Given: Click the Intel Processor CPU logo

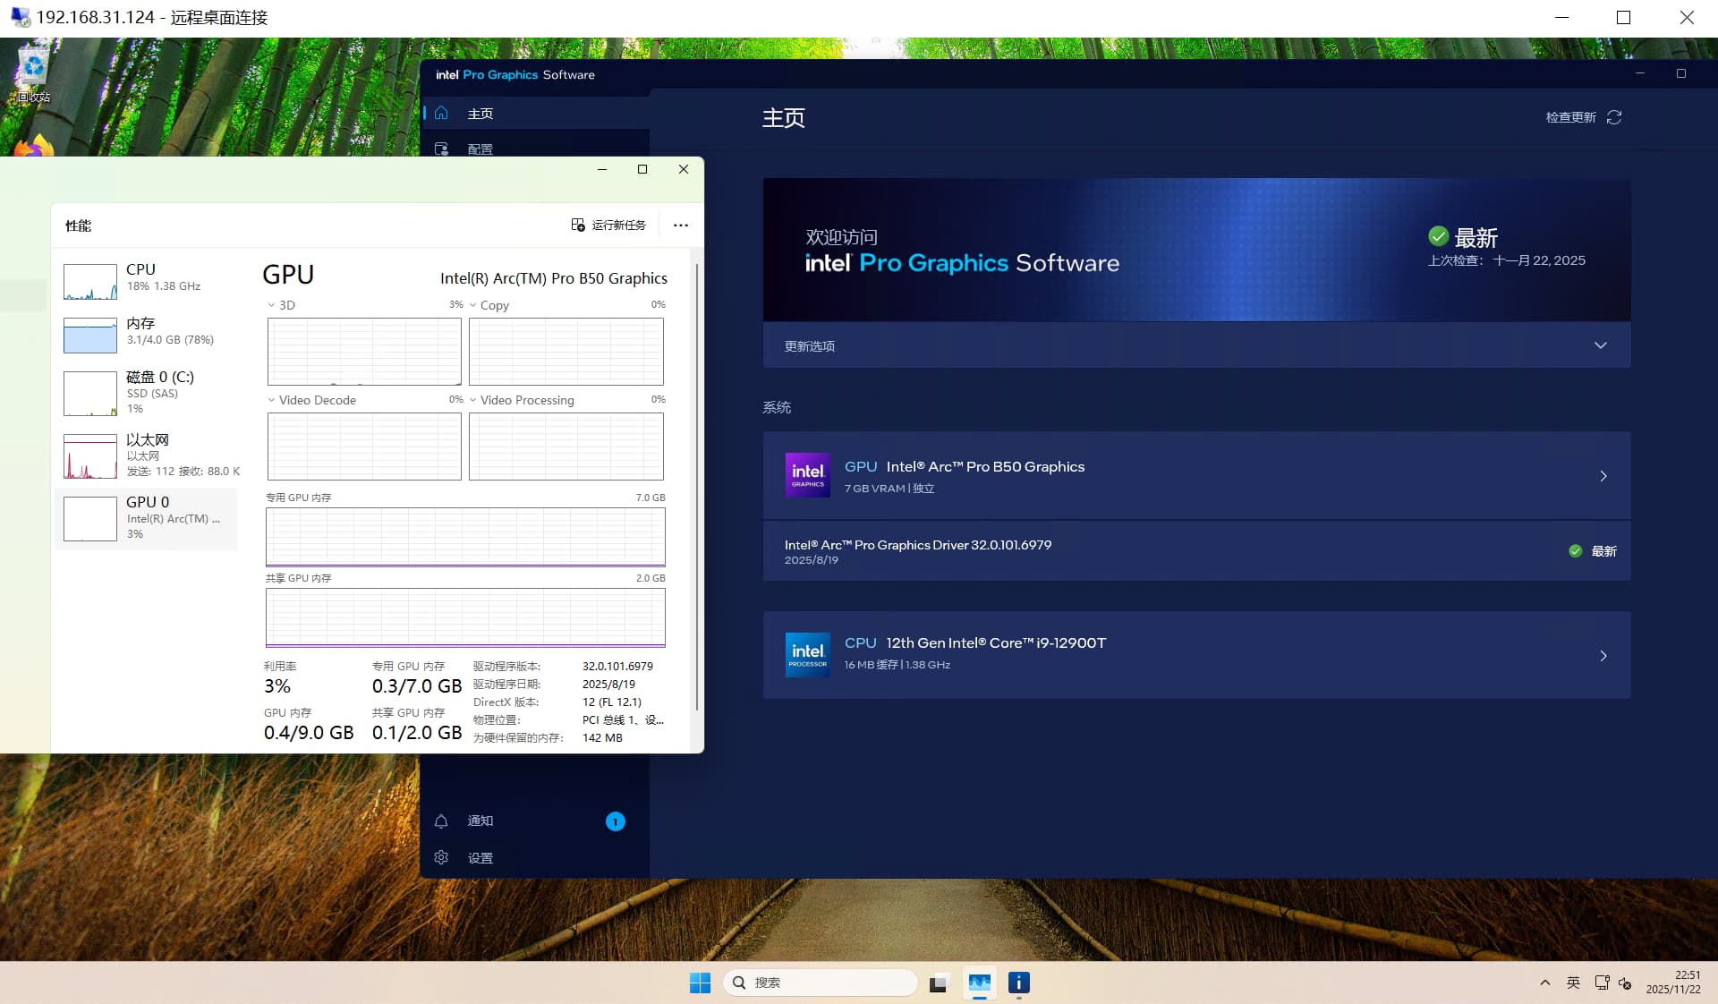Looking at the screenshot, I should point(807,655).
